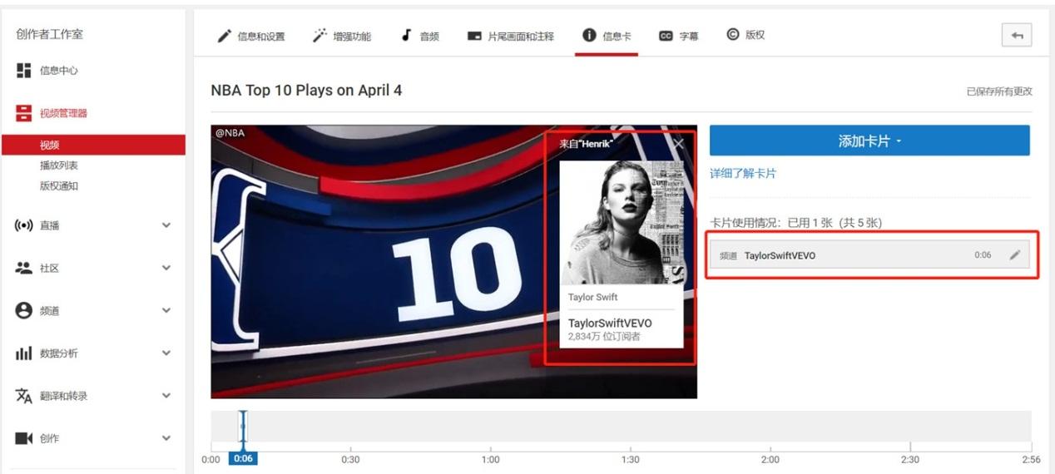Click the 2,834万 位订阅者 subscriber count
The height and width of the screenshot is (474, 1055).
604,337
